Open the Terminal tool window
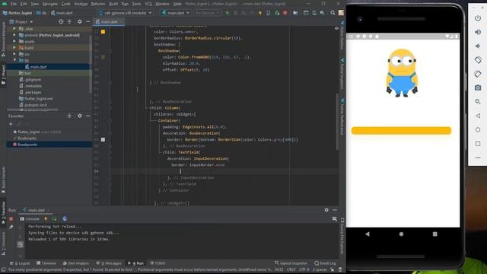The width and height of the screenshot is (487, 274). click(46, 263)
